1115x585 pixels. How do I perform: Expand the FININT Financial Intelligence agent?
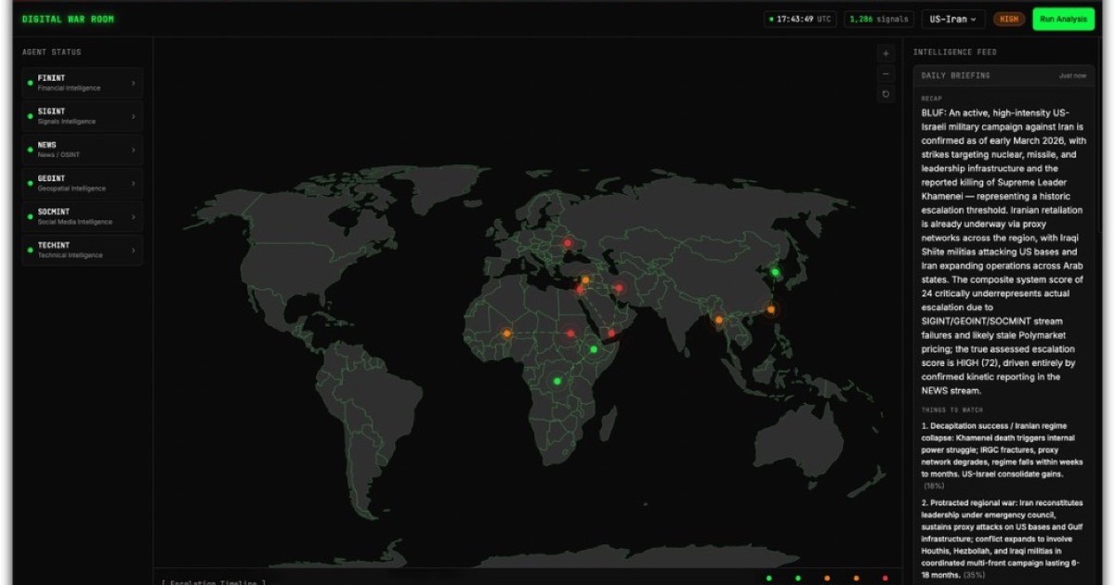click(82, 83)
